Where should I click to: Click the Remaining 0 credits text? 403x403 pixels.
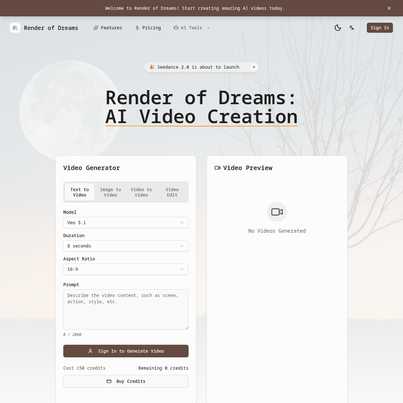pos(163,368)
